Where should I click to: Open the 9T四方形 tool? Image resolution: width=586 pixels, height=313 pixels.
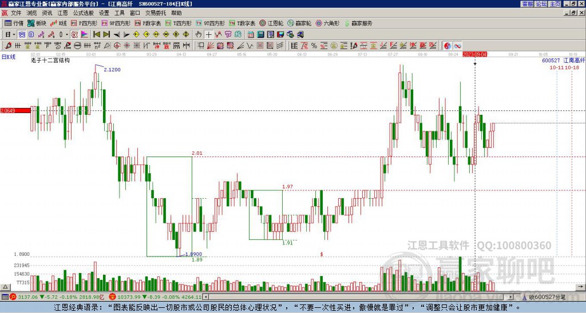coord(210,23)
